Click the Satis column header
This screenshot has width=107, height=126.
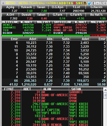coord(62,39)
